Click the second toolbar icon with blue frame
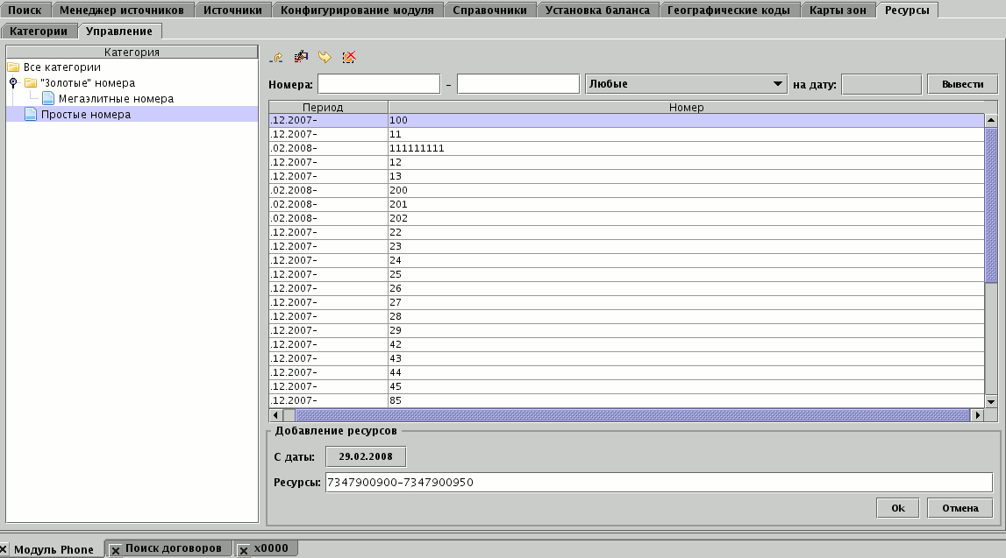The height and width of the screenshot is (558, 1006). click(301, 57)
